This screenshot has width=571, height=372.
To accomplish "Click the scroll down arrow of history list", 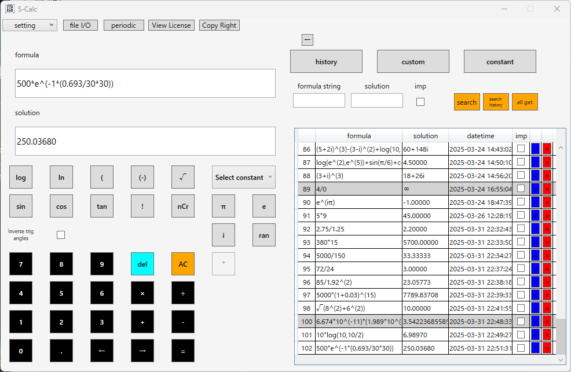I will point(561,360).
